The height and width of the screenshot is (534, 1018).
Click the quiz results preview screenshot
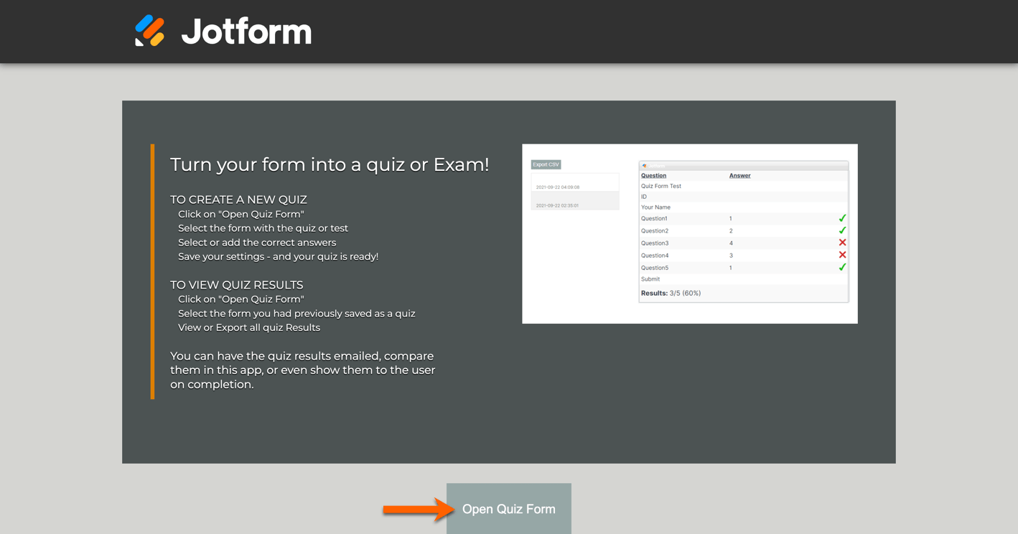[x=690, y=234]
